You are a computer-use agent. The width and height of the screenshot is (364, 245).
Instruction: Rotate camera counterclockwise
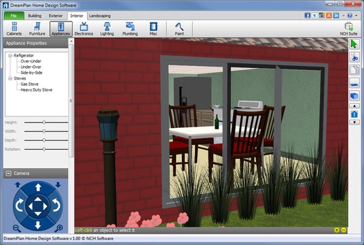(x=19, y=206)
